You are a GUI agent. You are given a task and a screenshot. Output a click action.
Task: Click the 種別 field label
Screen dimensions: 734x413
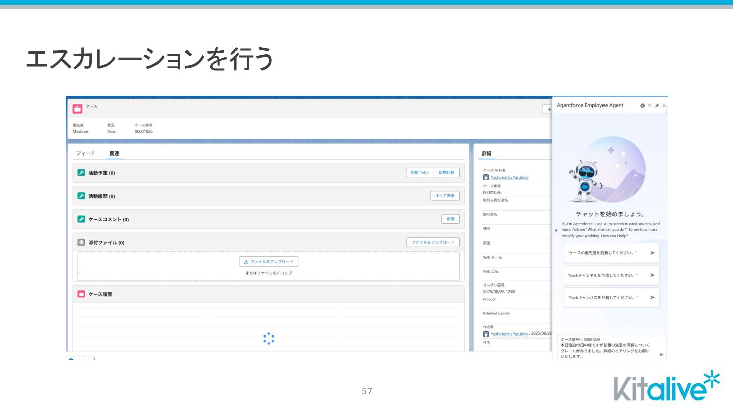point(486,228)
